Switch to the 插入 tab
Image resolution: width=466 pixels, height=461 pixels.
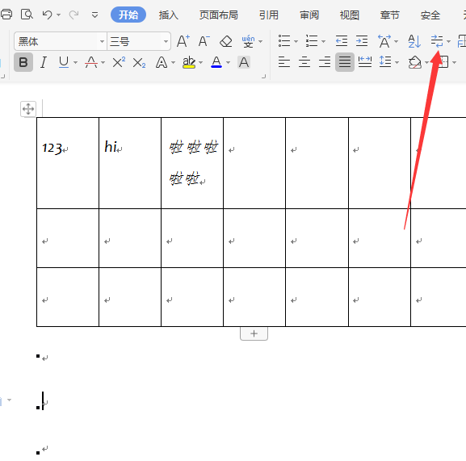(169, 15)
